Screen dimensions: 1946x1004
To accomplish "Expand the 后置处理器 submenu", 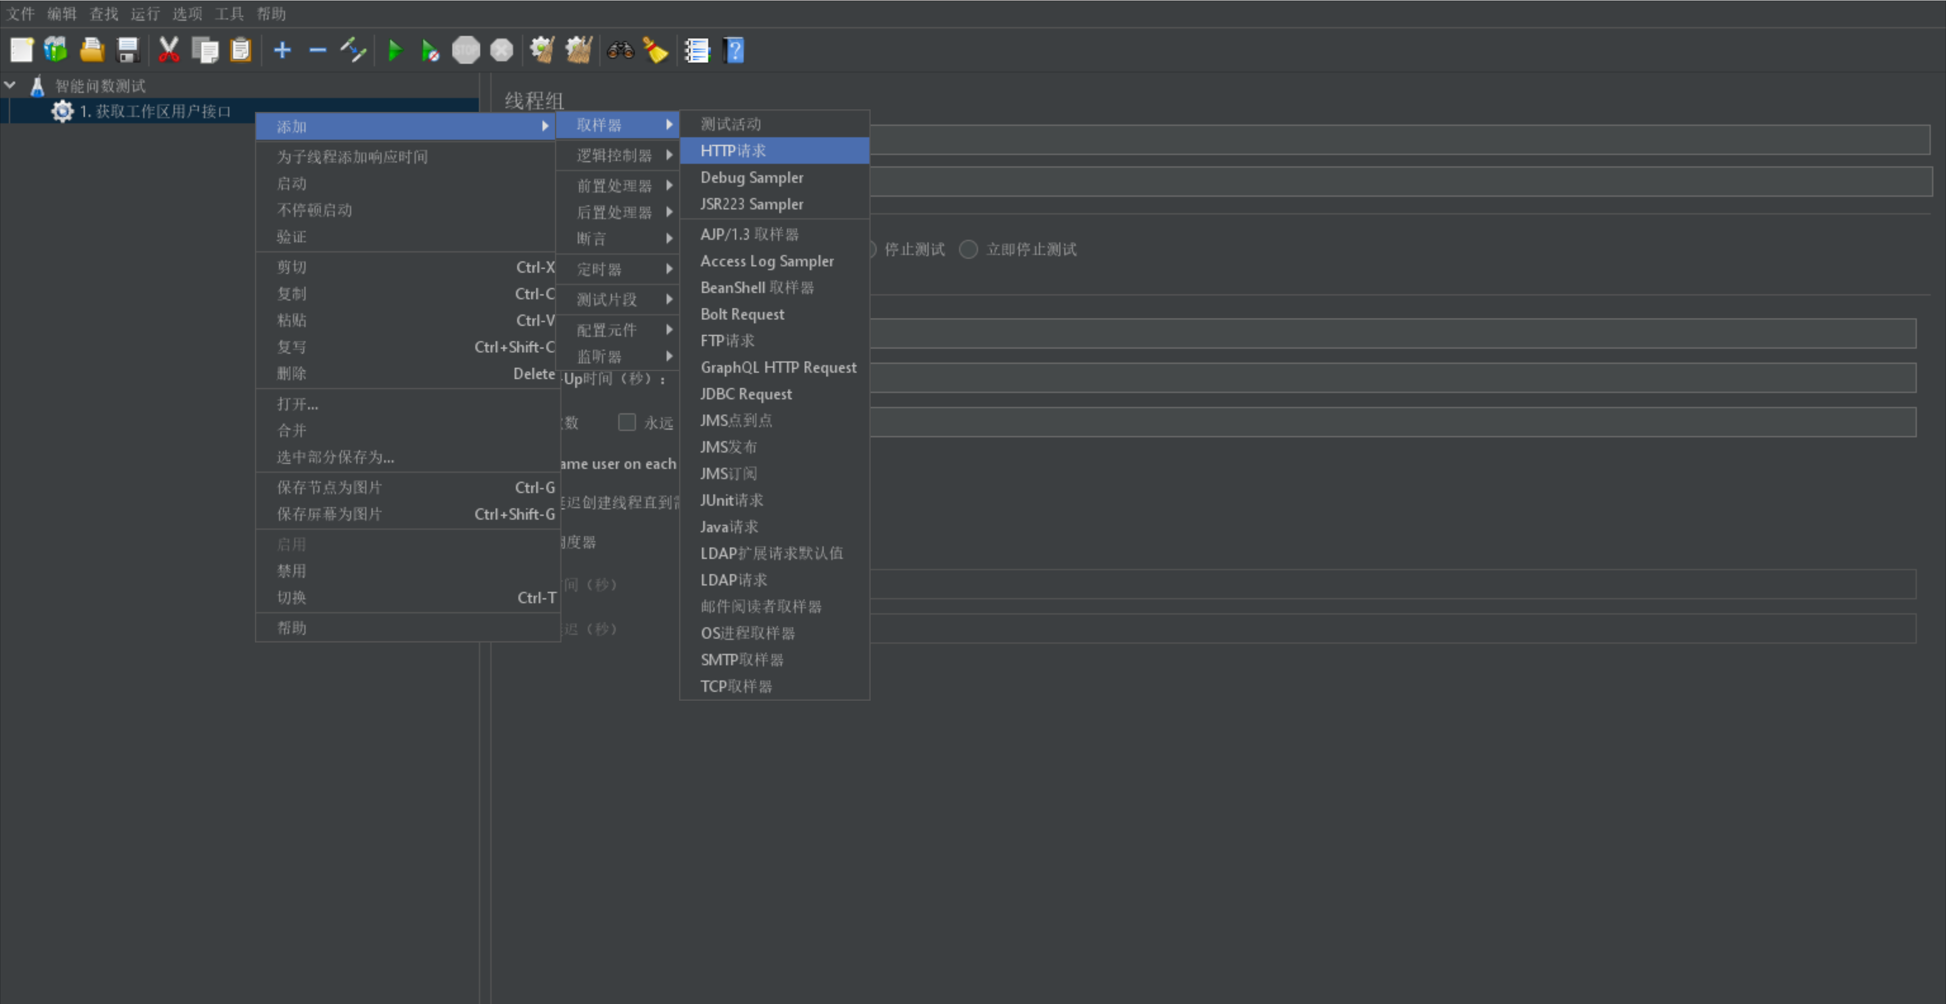I will (x=618, y=212).
